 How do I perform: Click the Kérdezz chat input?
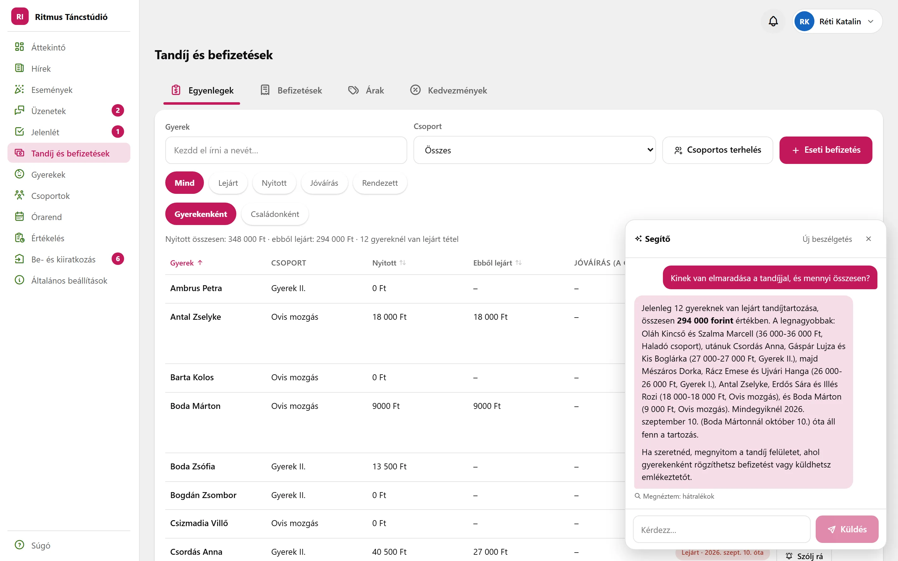722,530
